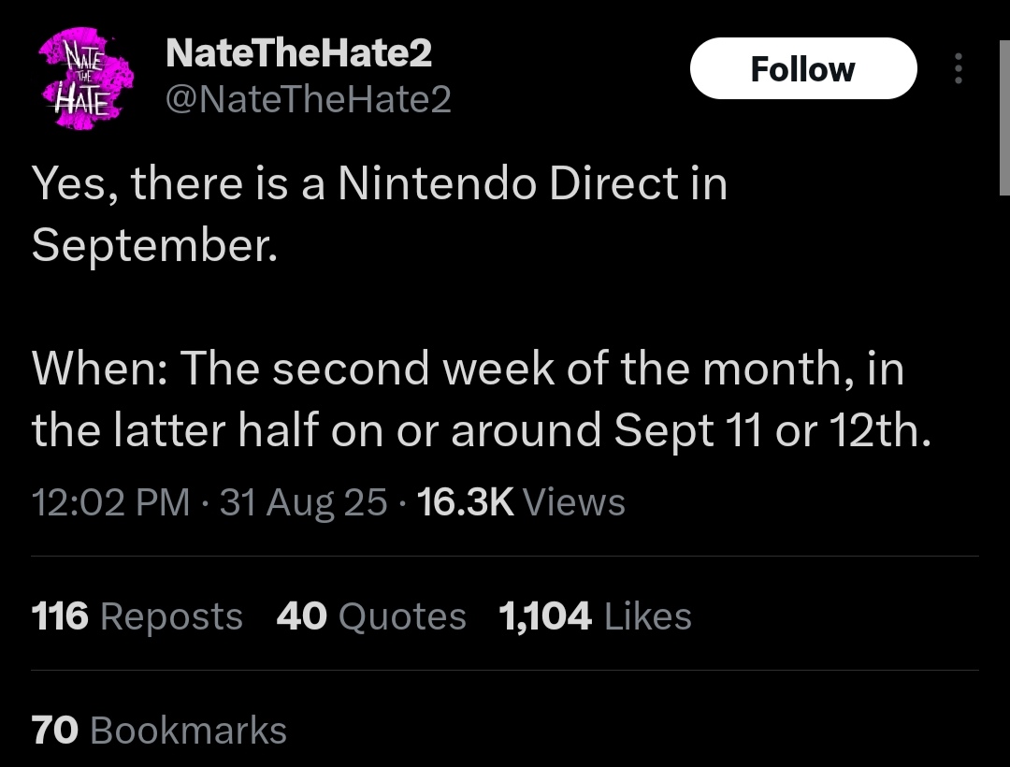
Task: Click the 31 Aug 25 post date
Action: coord(303,501)
